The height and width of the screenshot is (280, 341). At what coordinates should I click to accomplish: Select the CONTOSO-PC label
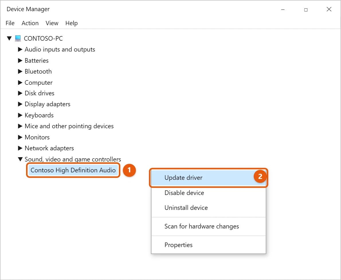coord(43,38)
